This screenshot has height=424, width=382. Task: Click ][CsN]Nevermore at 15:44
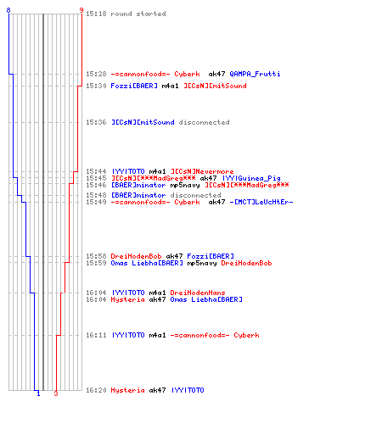tap(202, 171)
